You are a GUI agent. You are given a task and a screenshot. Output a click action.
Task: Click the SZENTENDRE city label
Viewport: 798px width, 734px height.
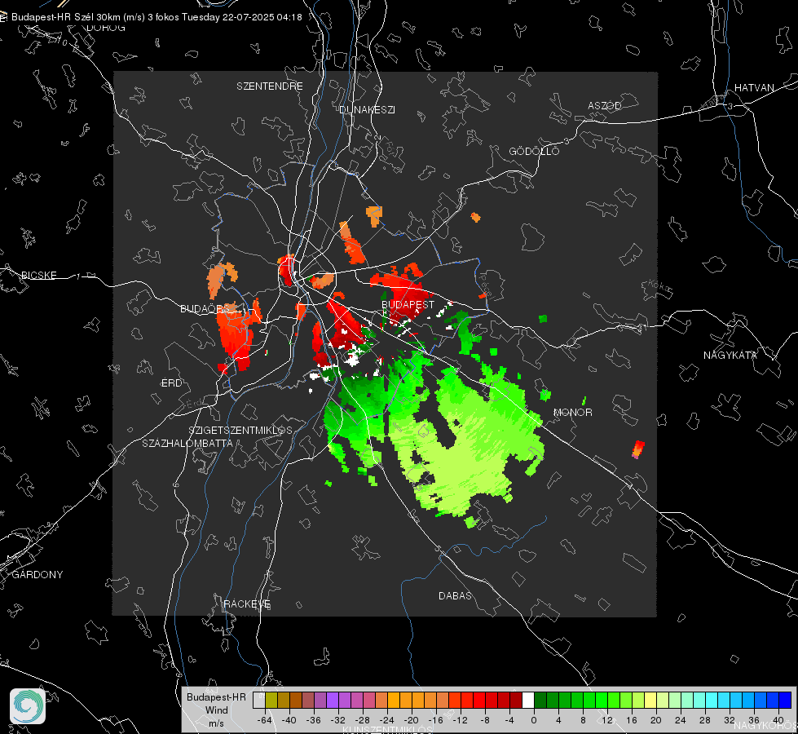click(270, 86)
